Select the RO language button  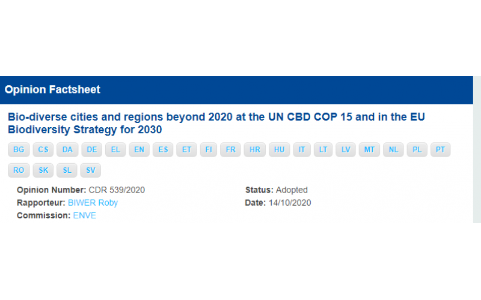point(19,170)
